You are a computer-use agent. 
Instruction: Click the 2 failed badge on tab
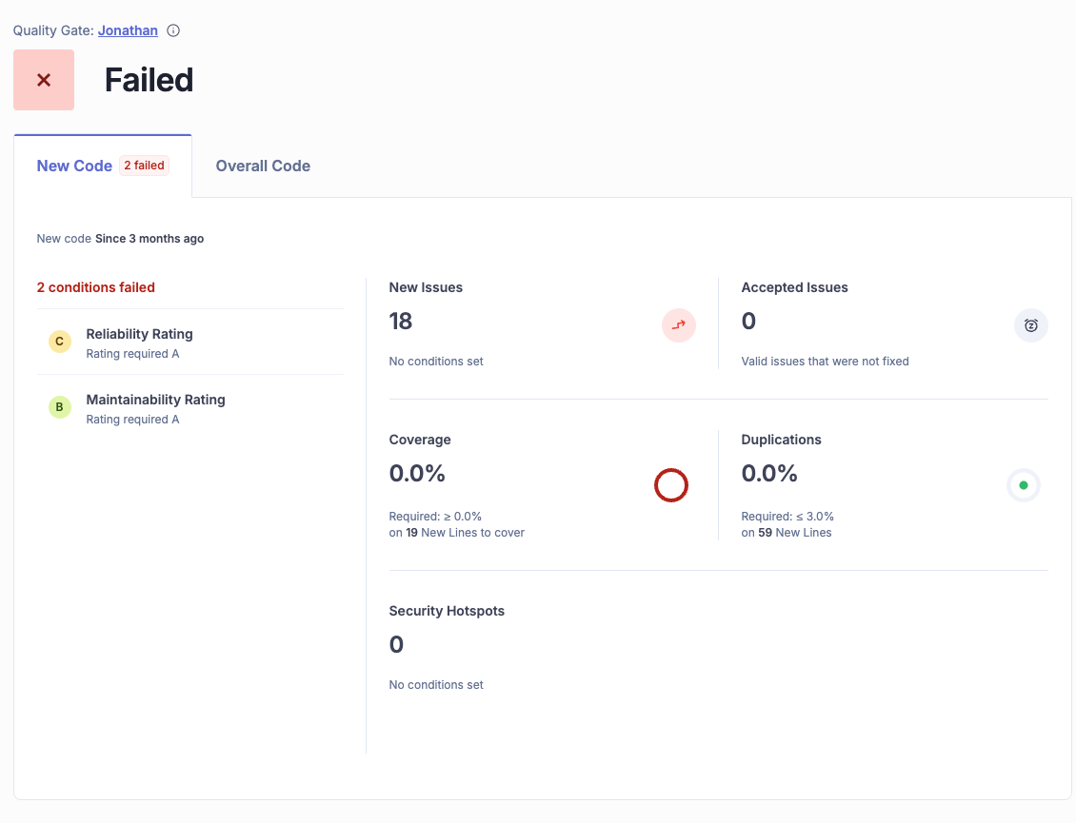coord(144,166)
